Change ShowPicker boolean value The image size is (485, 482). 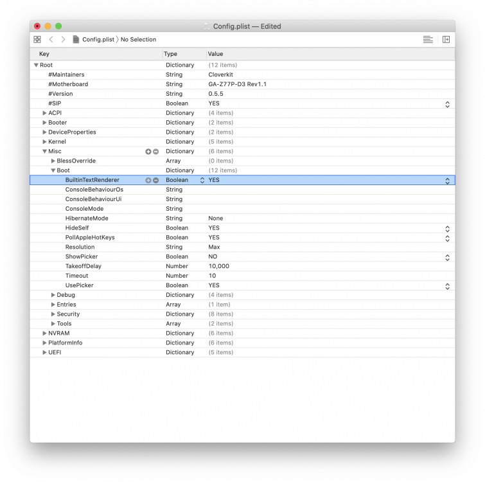coord(447,258)
